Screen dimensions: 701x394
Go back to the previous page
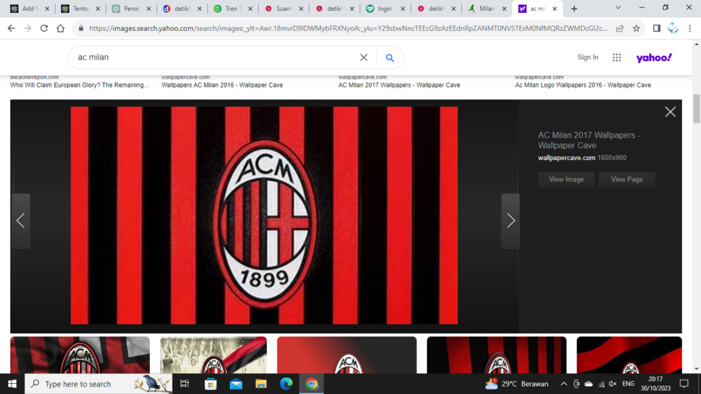click(x=11, y=28)
